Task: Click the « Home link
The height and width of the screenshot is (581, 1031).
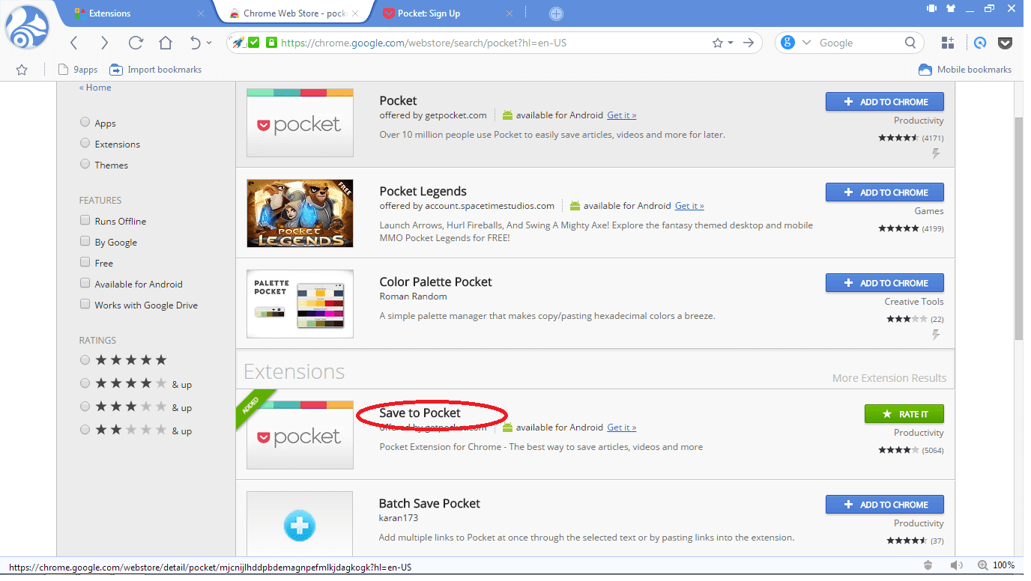Action: point(95,88)
